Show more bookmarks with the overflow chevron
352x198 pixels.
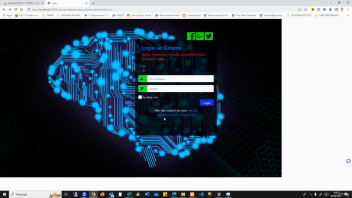(x=348, y=15)
